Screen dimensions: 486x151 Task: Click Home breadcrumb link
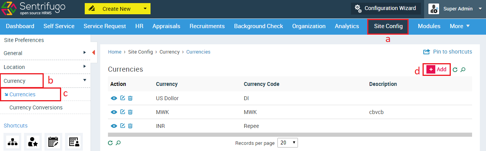tap(115, 52)
